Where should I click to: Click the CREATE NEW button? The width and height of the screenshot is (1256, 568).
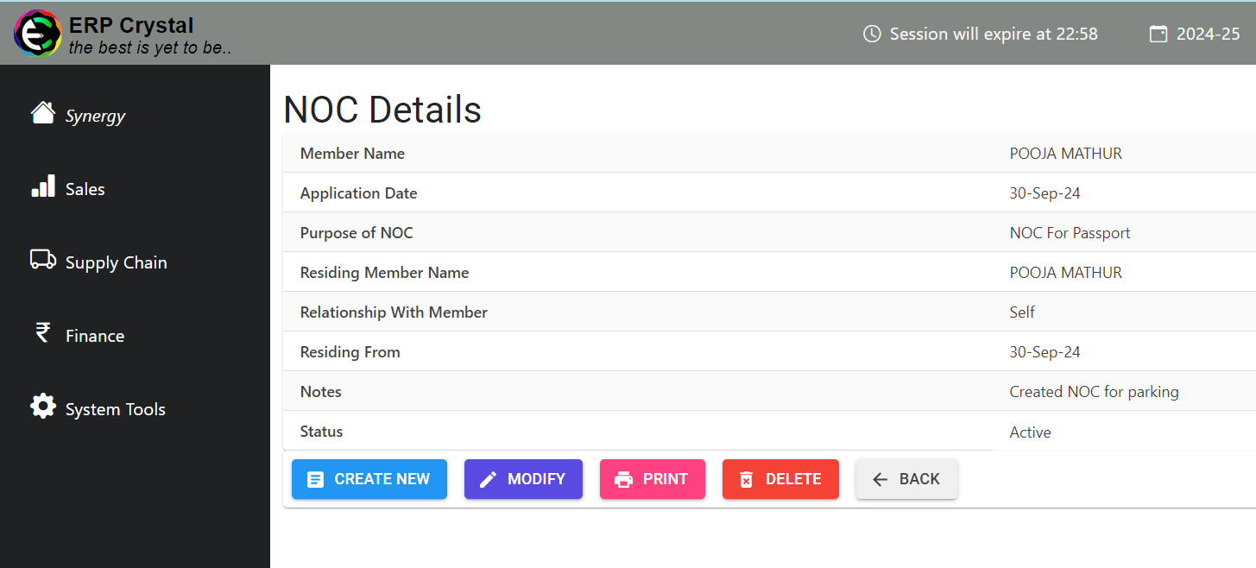point(369,478)
